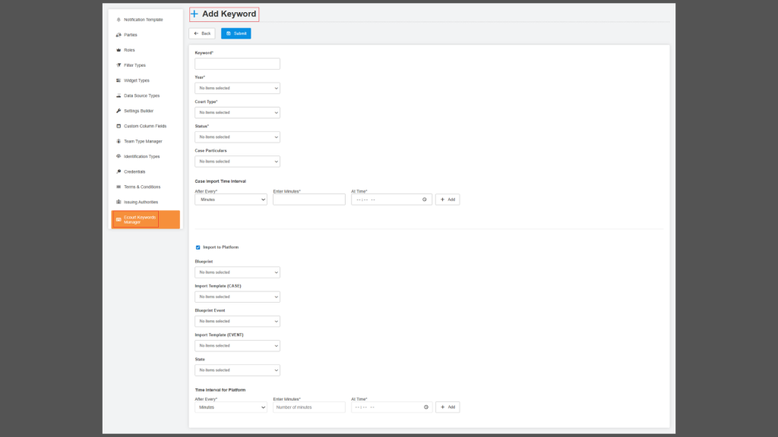The height and width of the screenshot is (437, 778).
Task: Click the clock icon in Time Interval for Platform
Action: point(425,407)
